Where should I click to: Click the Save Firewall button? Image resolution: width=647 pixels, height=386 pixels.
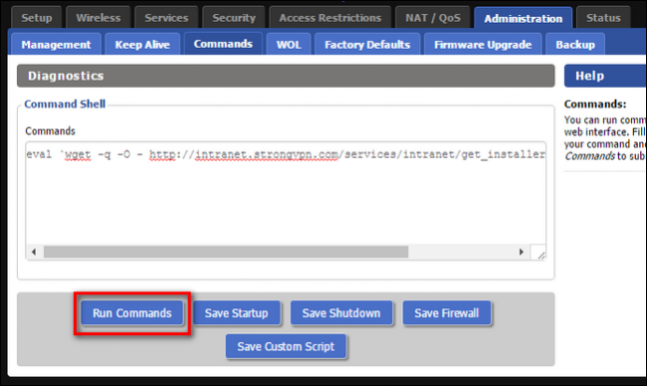pos(447,313)
